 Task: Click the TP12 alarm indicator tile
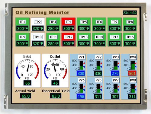[x=69, y=40]
